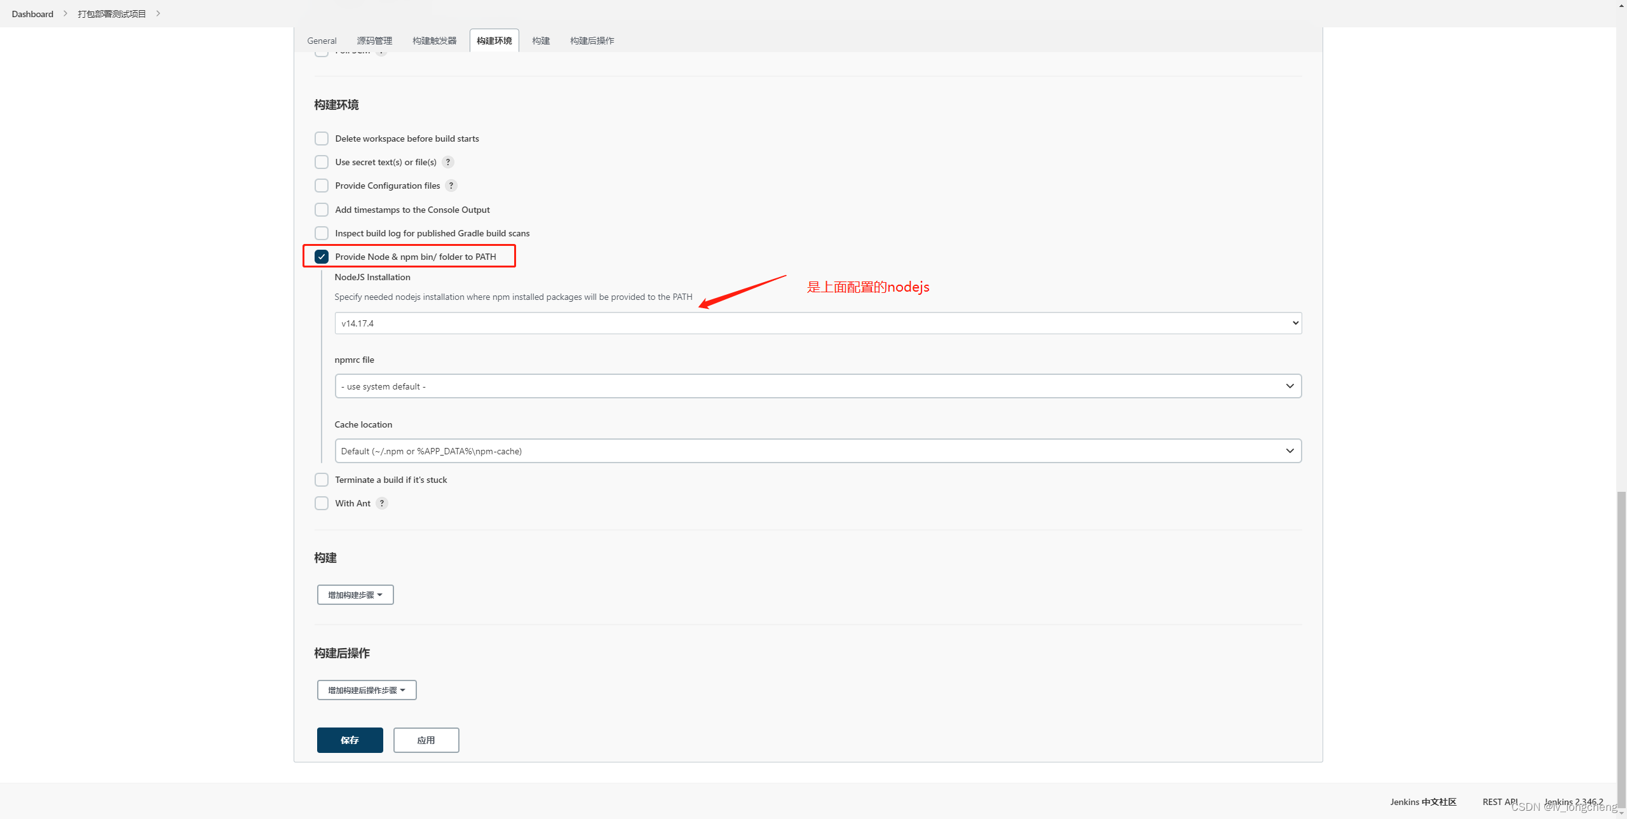This screenshot has width=1627, height=819.
Task: Open NodeJS Installation v14.17.4 dropdown
Action: click(818, 323)
